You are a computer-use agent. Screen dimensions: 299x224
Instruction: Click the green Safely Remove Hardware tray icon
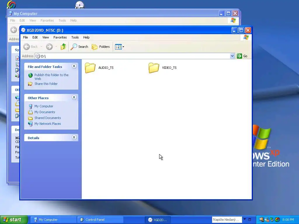[x=272, y=220]
